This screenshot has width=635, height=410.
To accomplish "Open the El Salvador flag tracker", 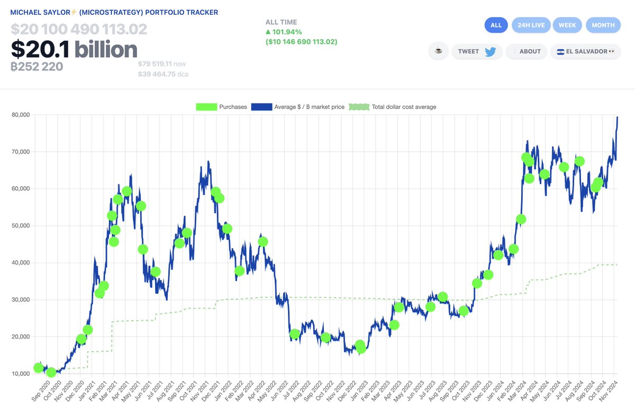I will 585,51.
